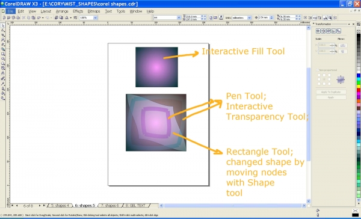
Task: Select the Freehand tool in the toolbox
Action: pyautogui.click(x=3, y=44)
